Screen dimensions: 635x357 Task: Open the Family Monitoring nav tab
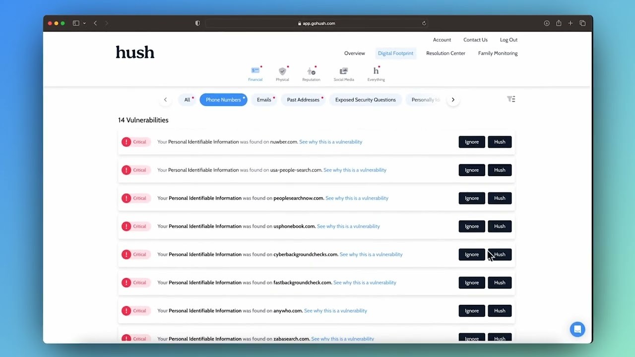tap(498, 53)
